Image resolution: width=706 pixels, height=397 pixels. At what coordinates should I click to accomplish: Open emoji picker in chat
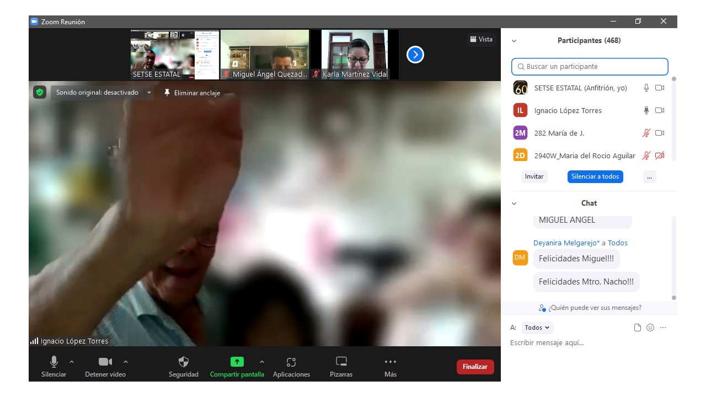tap(650, 328)
